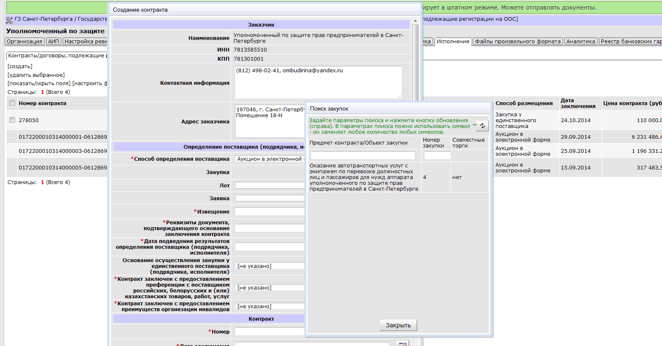Focus the Дата подведения результатов input field

pos(270,247)
